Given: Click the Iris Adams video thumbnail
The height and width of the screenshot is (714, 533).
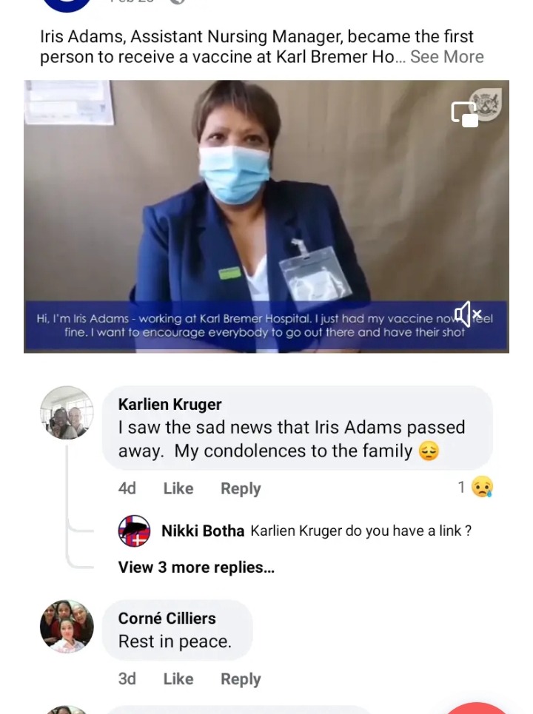Looking at the screenshot, I should pos(266,216).
